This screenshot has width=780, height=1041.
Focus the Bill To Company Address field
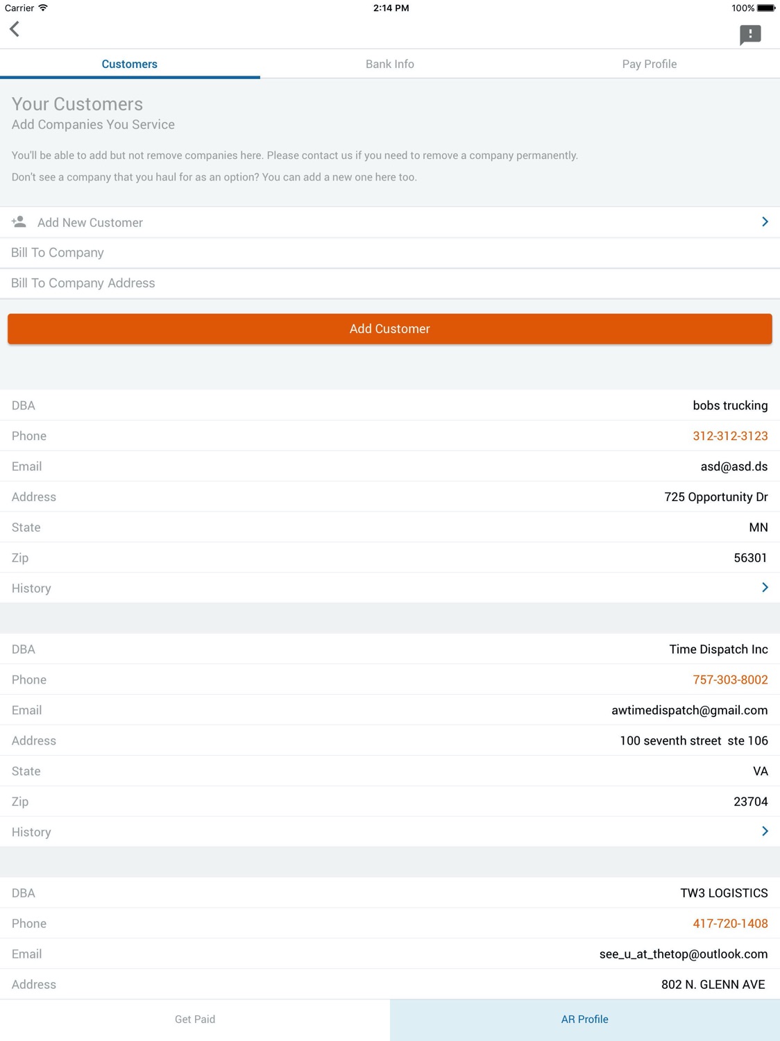[x=390, y=283]
